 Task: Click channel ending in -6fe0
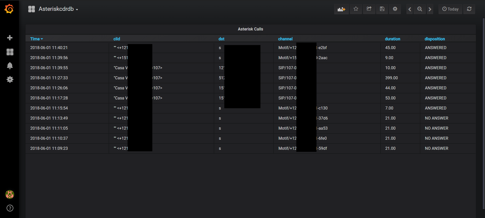pyautogui.click(x=303, y=138)
